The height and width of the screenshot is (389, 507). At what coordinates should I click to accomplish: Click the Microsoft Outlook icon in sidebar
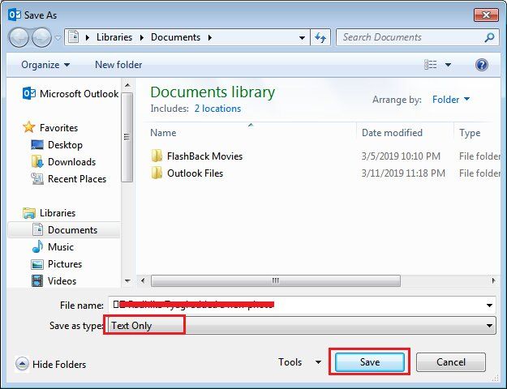(x=29, y=93)
